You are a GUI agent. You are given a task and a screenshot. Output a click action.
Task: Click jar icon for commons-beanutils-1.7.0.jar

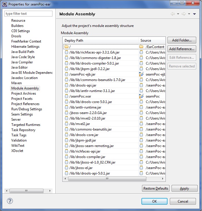(x=66, y=80)
